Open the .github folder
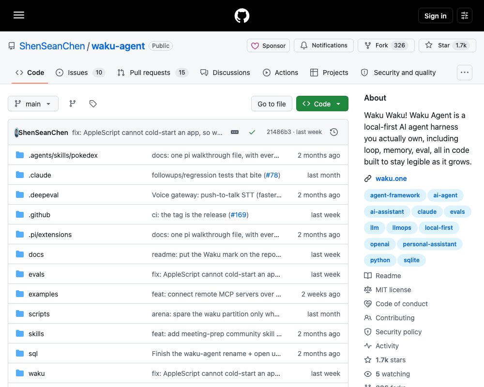 click(x=40, y=215)
